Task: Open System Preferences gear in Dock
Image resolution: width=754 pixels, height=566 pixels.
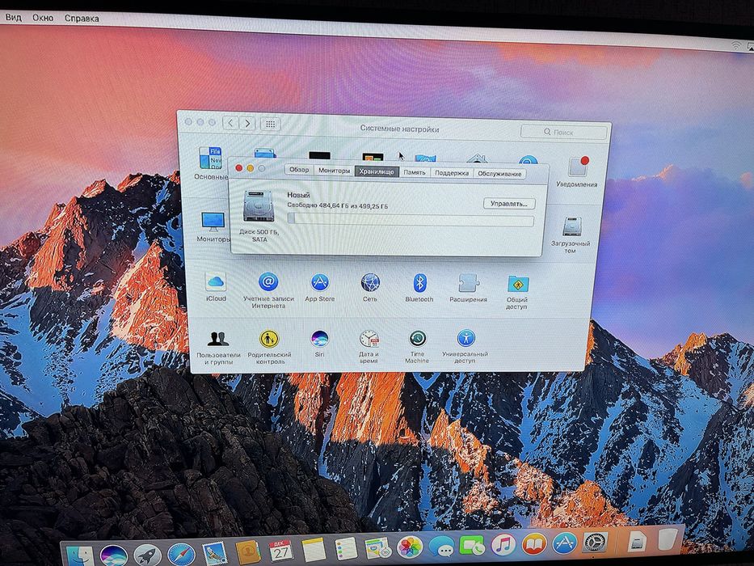Action: [x=596, y=543]
